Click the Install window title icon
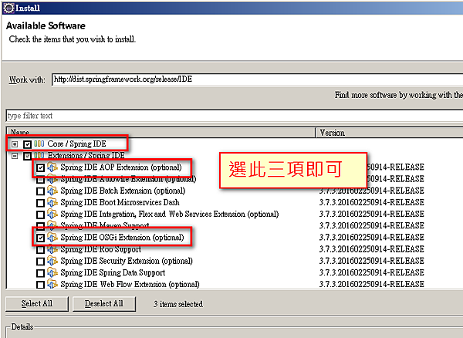Image resolution: width=463 pixels, height=338 pixels. click(8, 8)
